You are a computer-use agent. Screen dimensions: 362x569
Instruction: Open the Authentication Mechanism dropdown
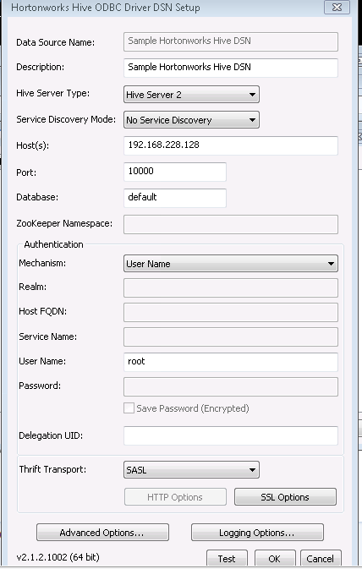[231, 264]
